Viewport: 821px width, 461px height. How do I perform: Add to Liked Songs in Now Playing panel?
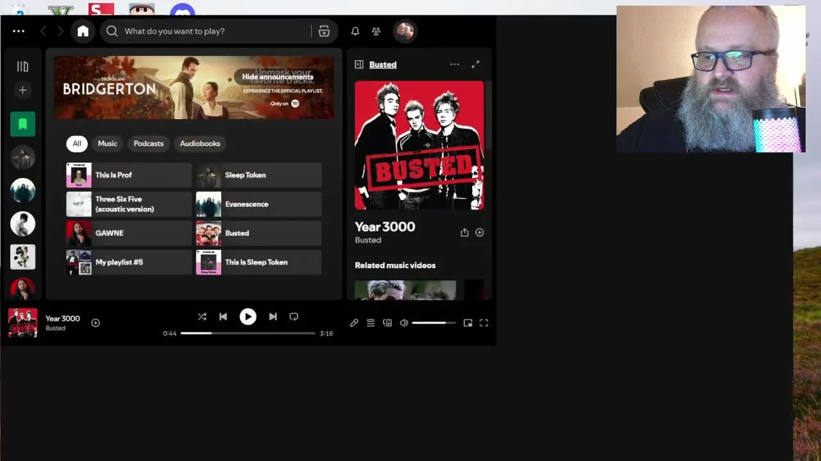coord(479,232)
